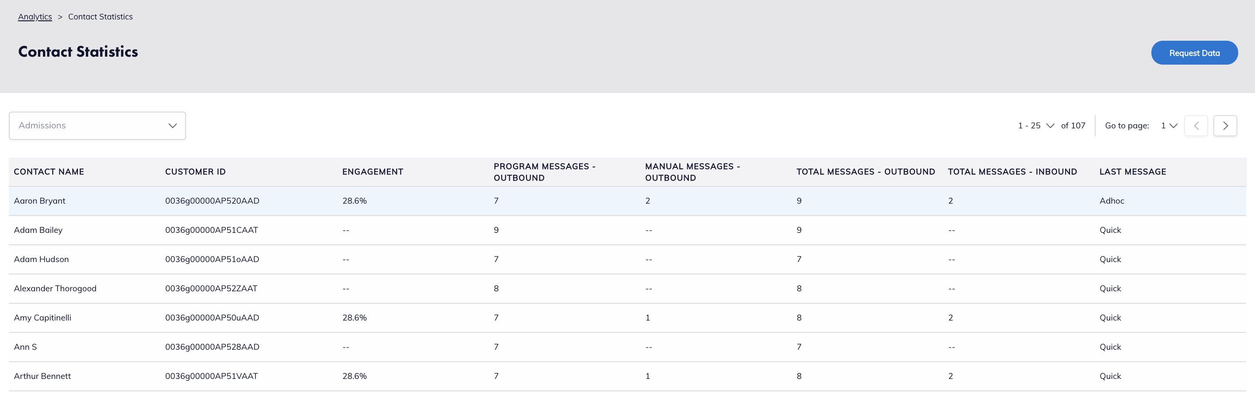The width and height of the screenshot is (1255, 394).
Task: Click customer ID 0036g00000AP520AAD
Action: click(212, 201)
